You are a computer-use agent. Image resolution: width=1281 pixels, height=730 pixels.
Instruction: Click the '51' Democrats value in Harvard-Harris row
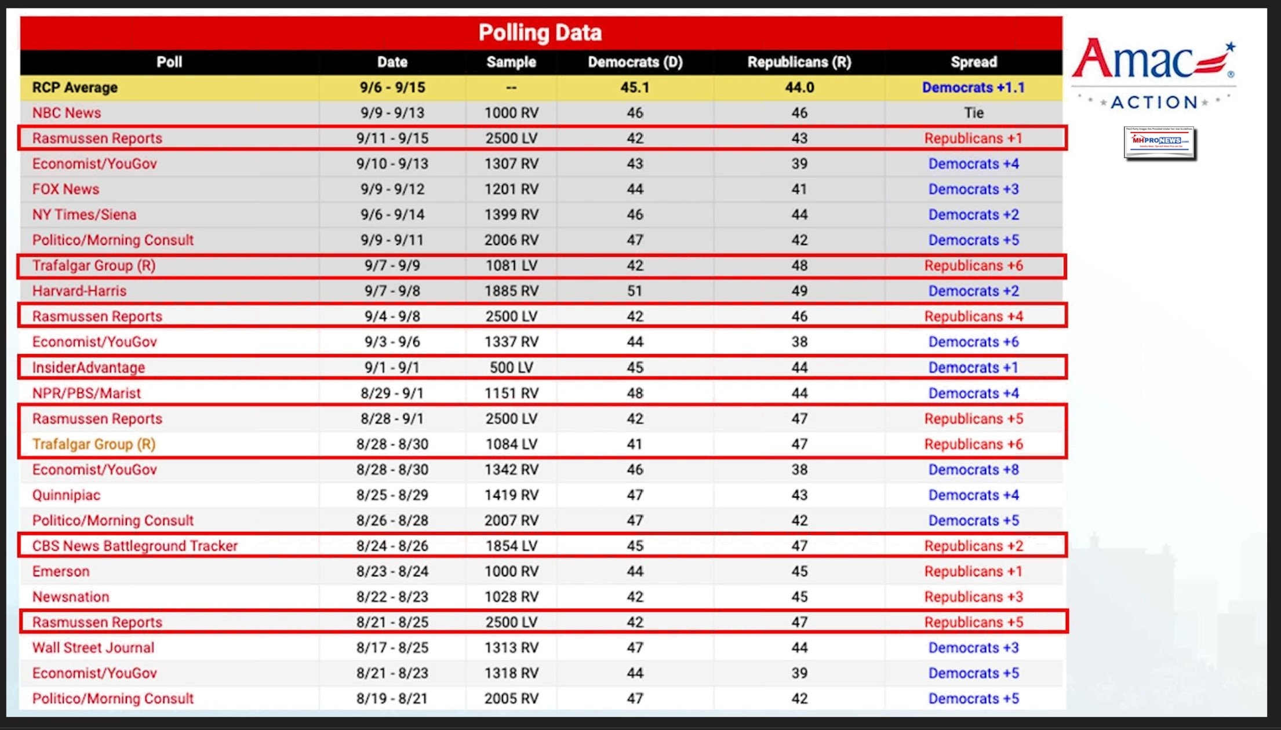[x=635, y=291]
